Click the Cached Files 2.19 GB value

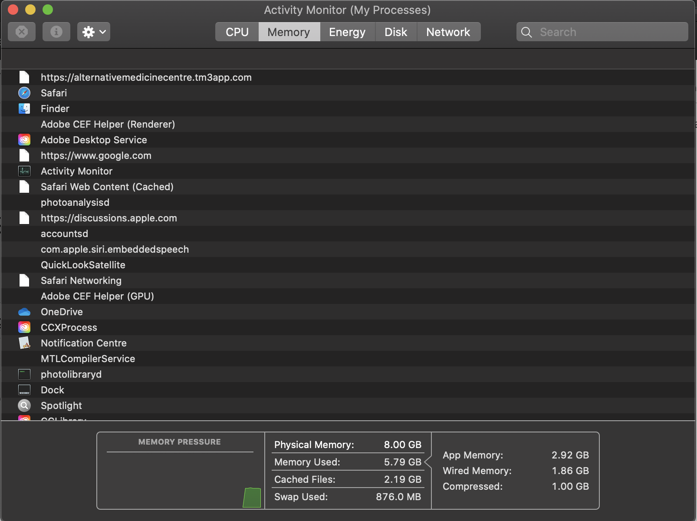pyautogui.click(x=403, y=479)
